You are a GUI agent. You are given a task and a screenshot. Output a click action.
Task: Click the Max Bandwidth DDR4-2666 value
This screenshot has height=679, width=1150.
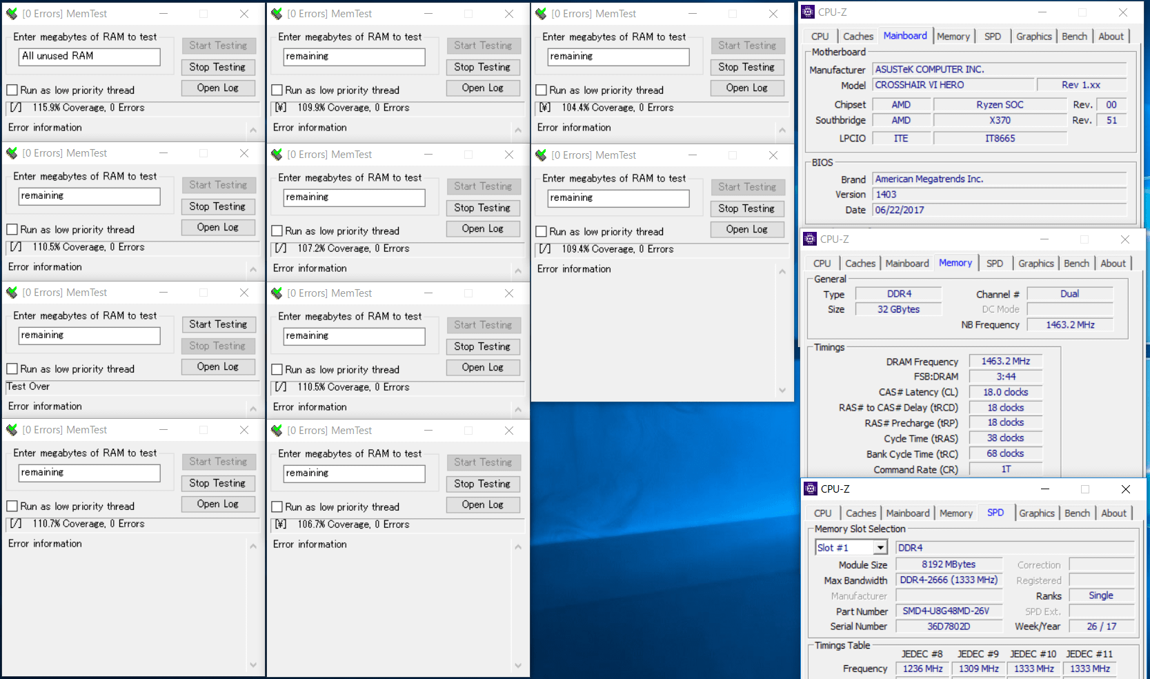click(x=949, y=580)
